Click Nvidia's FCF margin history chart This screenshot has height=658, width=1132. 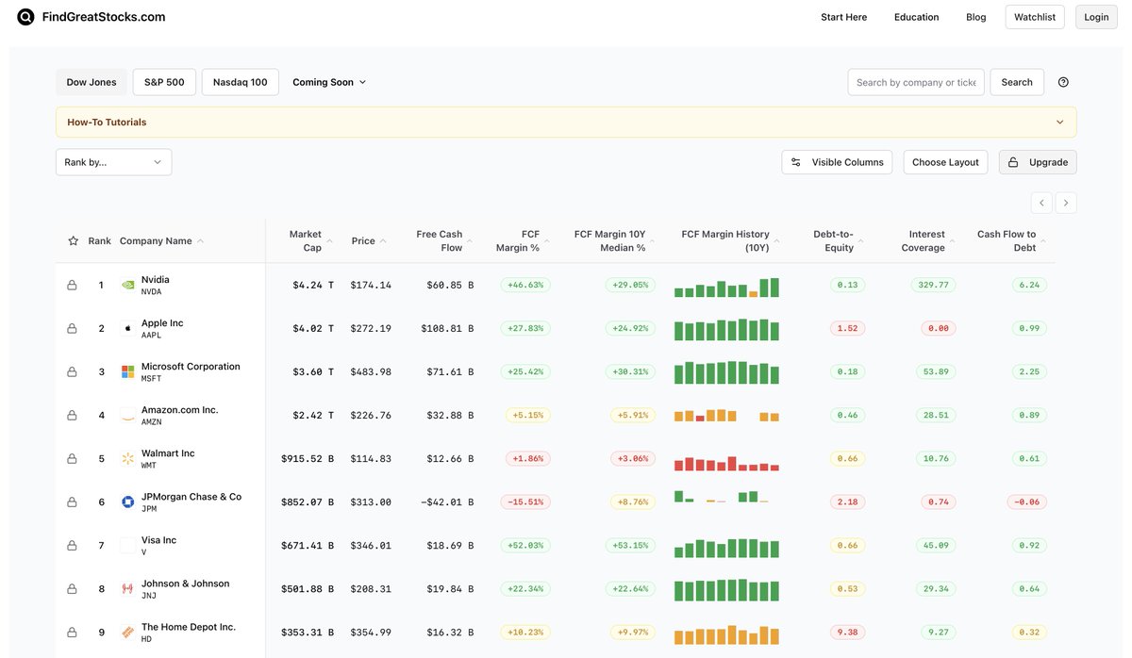[x=726, y=287]
